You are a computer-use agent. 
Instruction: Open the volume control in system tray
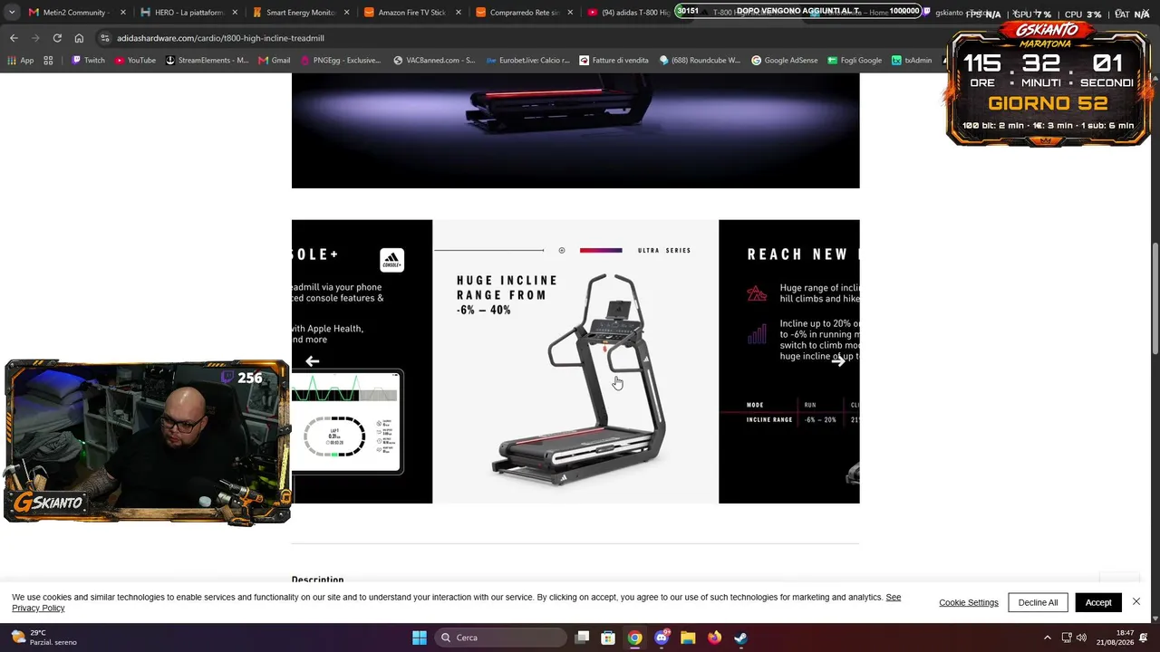pyautogui.click(x=1081, y=638)
